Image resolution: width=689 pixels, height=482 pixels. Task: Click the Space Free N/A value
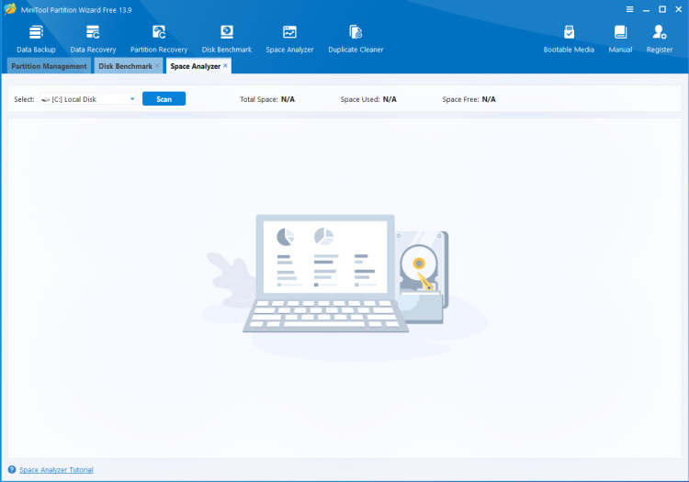[489, 99]
